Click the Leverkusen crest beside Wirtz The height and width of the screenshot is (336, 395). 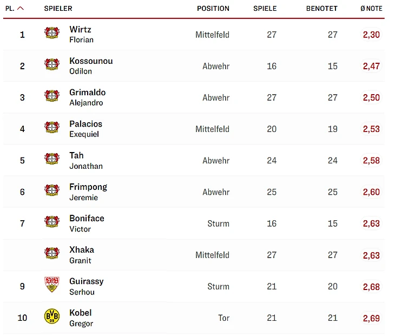(x=52, y=34)
